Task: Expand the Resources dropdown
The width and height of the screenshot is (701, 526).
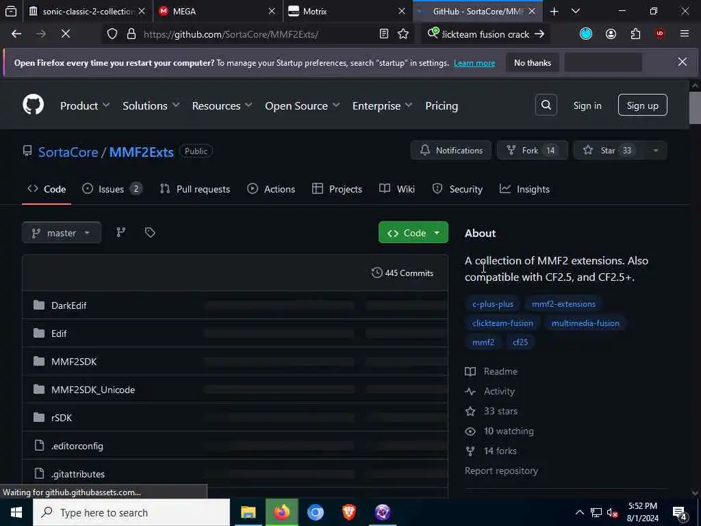Action: (222, 105)
